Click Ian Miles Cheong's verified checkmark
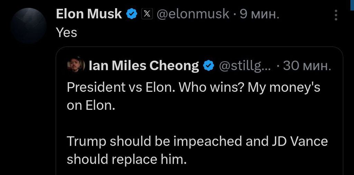Viewport: 354px width, 175px height. pos(209,66)
